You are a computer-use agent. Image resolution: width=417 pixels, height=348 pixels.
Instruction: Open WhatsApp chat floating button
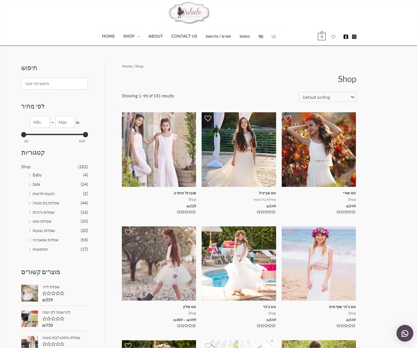tap(405, 333)
